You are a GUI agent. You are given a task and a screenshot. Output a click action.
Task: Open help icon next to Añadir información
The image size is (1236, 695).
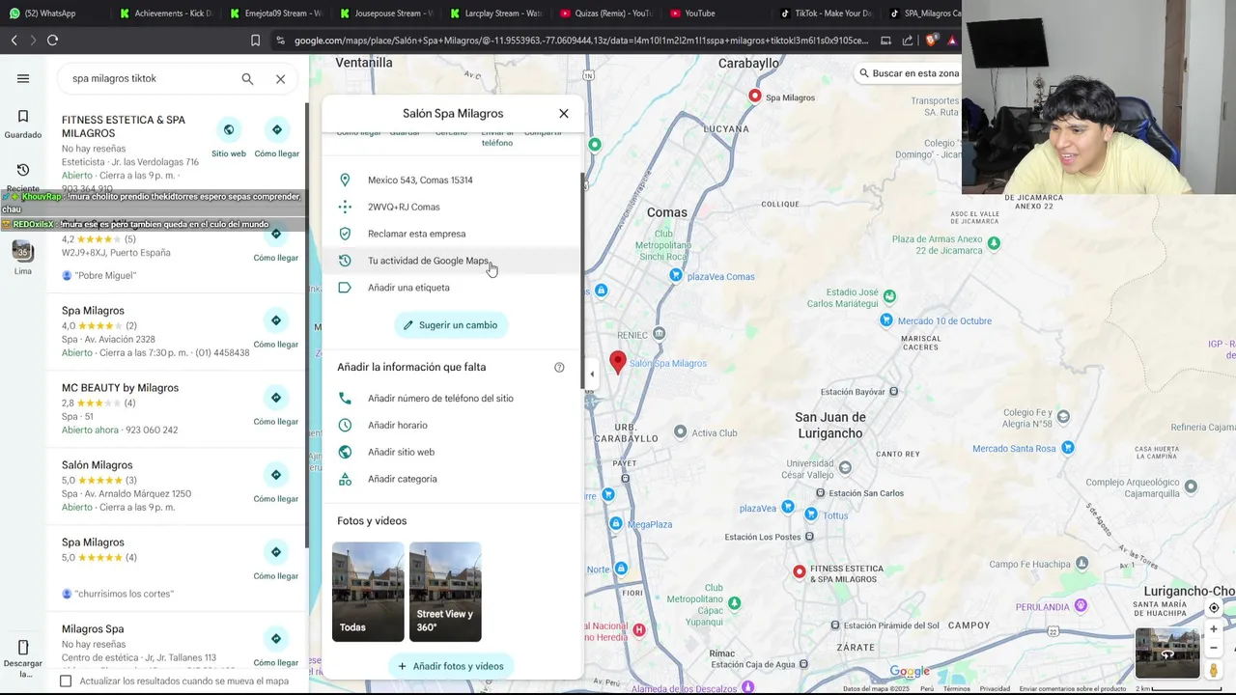(x=559, y=367)
